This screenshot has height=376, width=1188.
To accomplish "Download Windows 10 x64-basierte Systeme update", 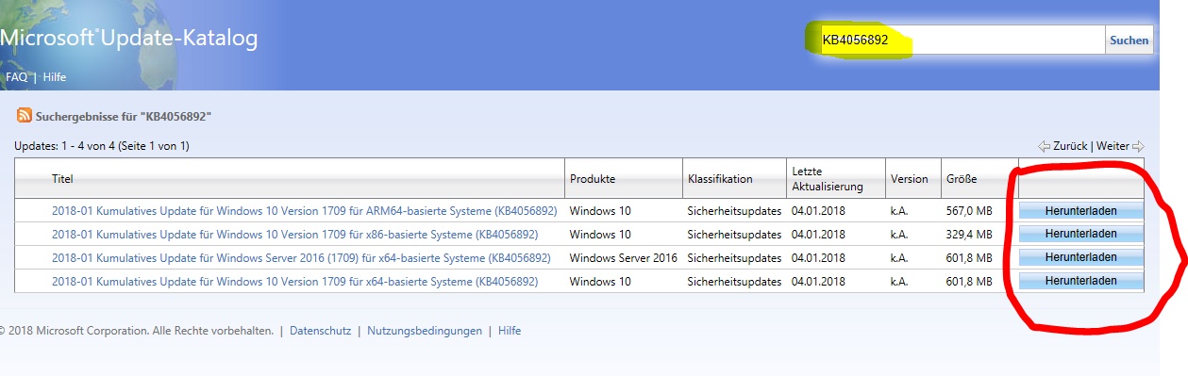I will coord(1080,281).
